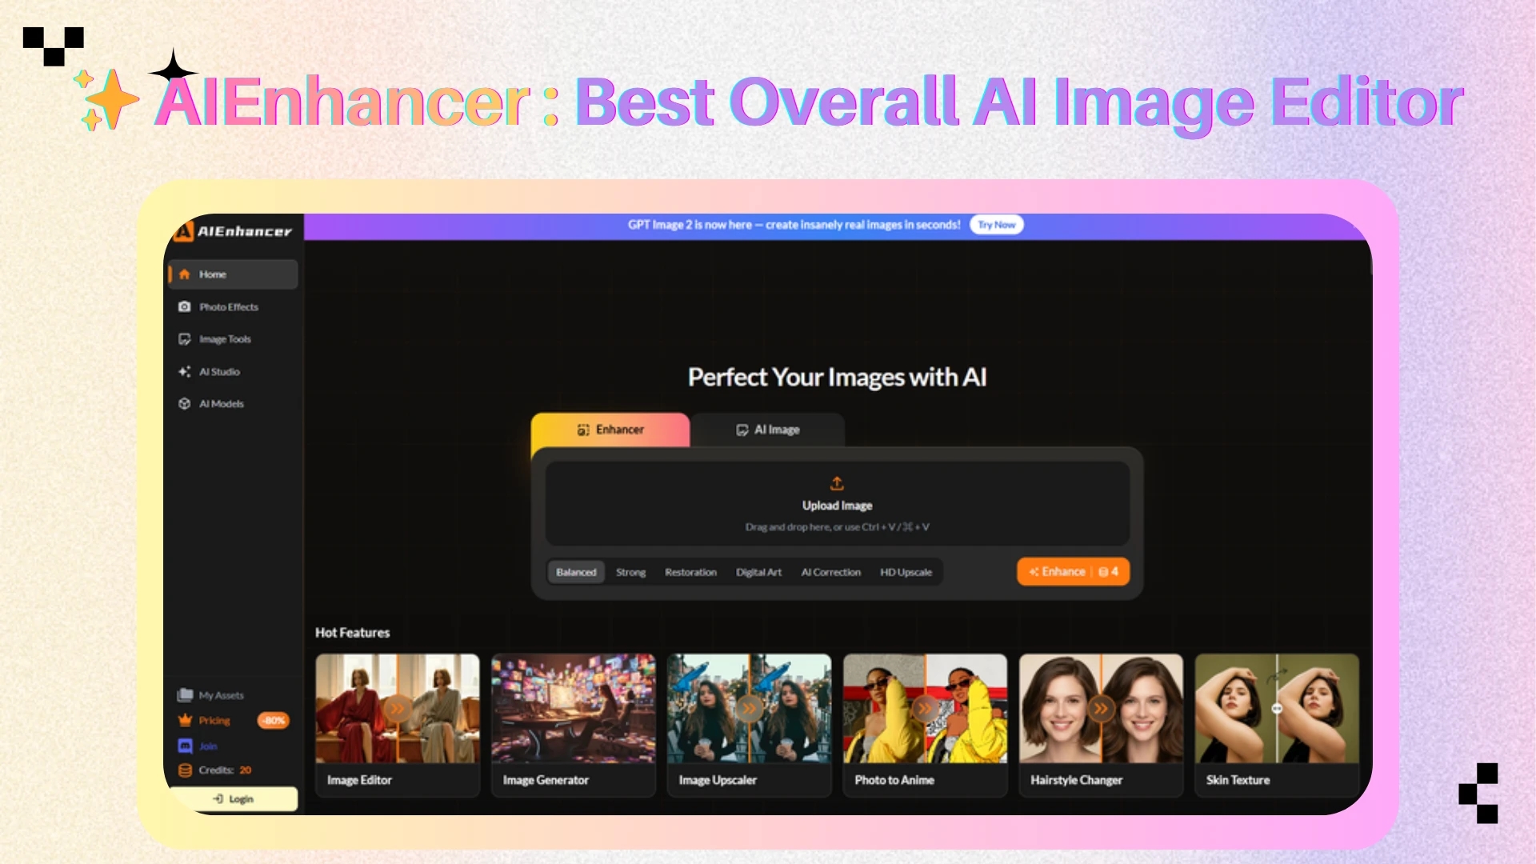Click the AI Models cube icon
Screen dimensions: 1536x864
pyautogui.click(x=185, y=404)
